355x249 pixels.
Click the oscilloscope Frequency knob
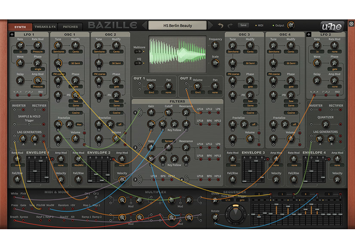coord(215,46)
